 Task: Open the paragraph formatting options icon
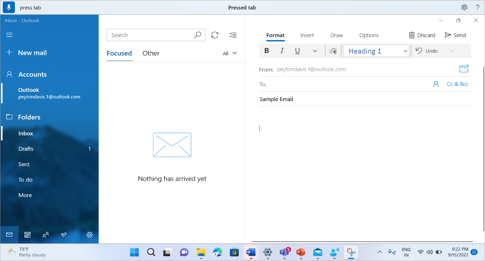[x=333, y=51]
